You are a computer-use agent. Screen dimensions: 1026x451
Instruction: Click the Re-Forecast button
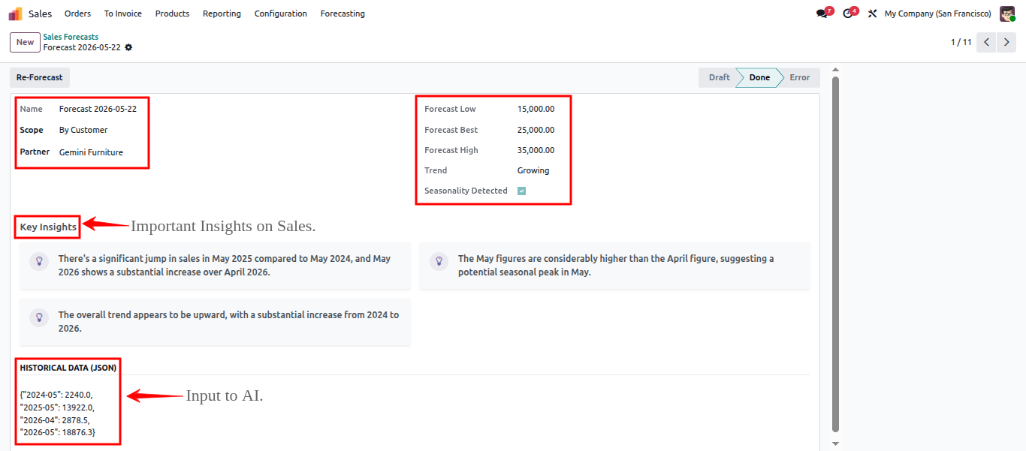coord(40,77)
